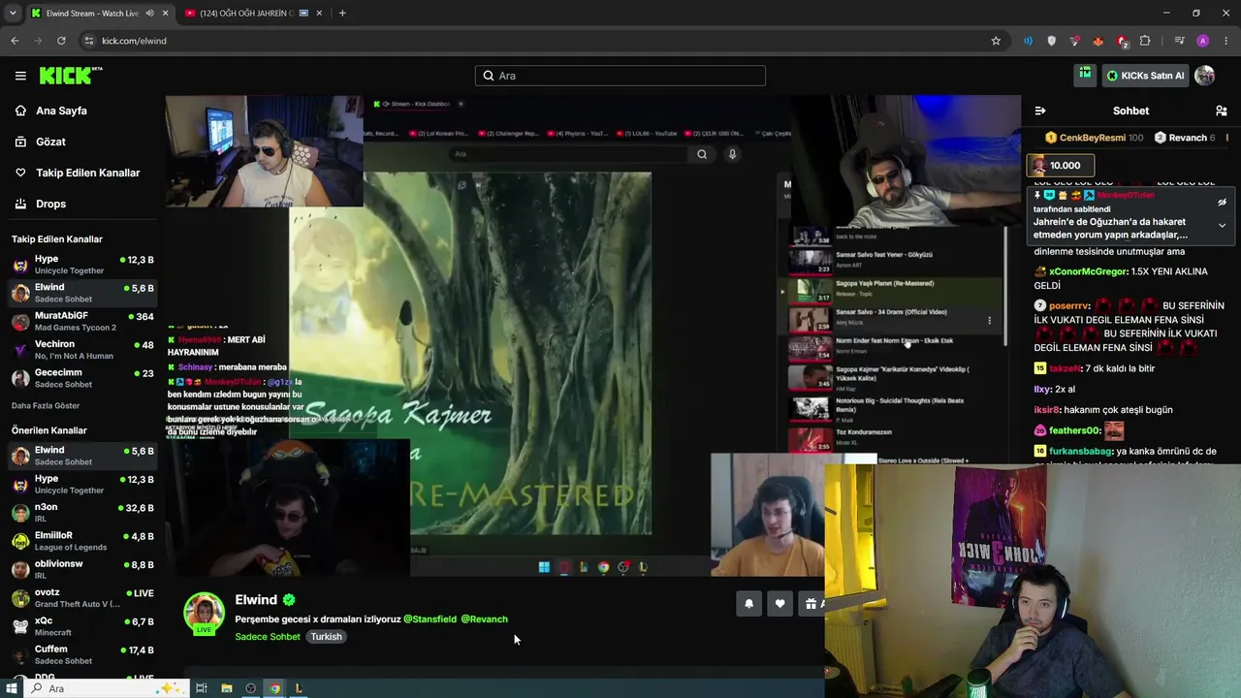Image resolution: width=1241 pixels, height=698 pixels.
Task: Open the browser extensions puzzle icon
Action: point(1145,41)
